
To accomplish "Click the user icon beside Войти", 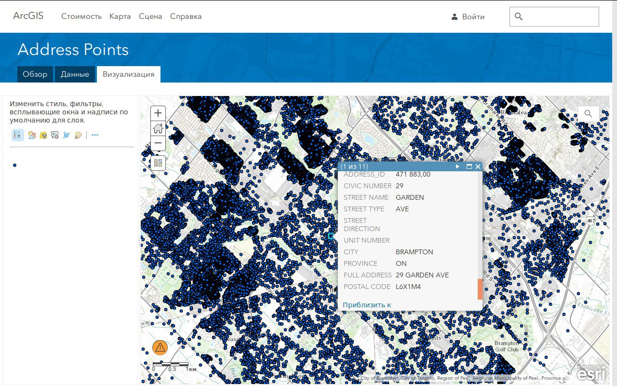I will pyautogui.click(x=455, y=17).
